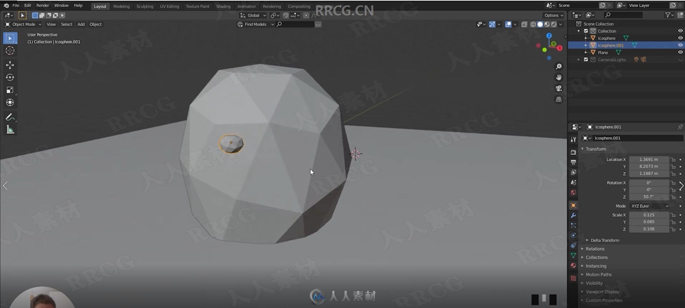
Task: Expand Camera&Lights collection in outliner
Action: pos(578,59)
